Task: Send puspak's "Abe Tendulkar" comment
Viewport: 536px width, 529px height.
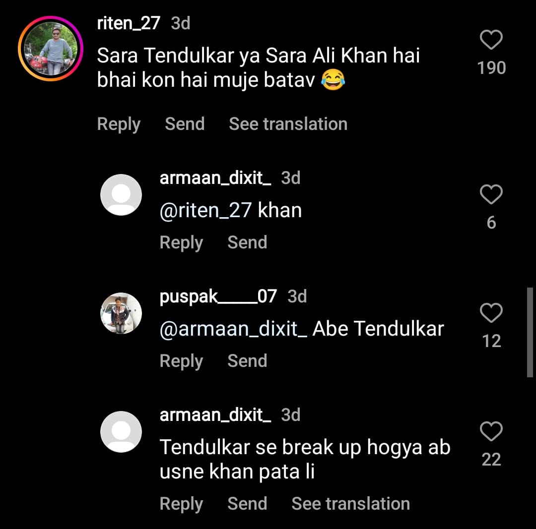Action: [247, 361]
